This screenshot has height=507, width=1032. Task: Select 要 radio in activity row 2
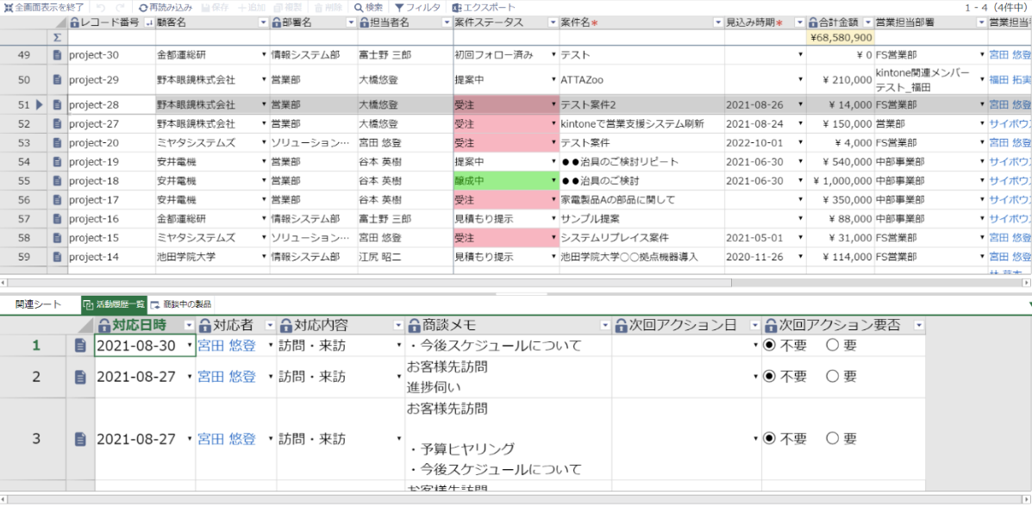point(833,377)
